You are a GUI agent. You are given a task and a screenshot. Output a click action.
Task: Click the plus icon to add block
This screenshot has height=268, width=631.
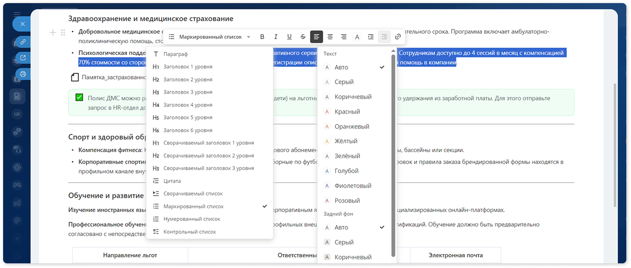[x=53, y=32]
